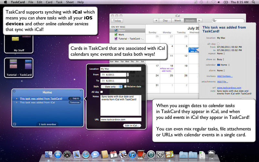Click To date stepper arrows
Screen dimensions: 259x162
point(128,81)
